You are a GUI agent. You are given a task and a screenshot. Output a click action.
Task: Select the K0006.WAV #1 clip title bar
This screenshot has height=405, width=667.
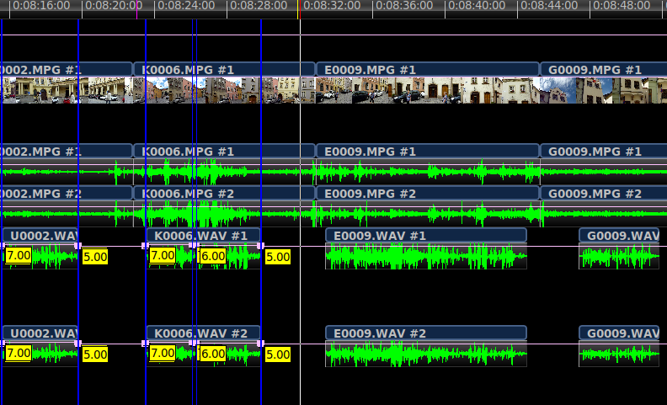[x=203, y=235]
